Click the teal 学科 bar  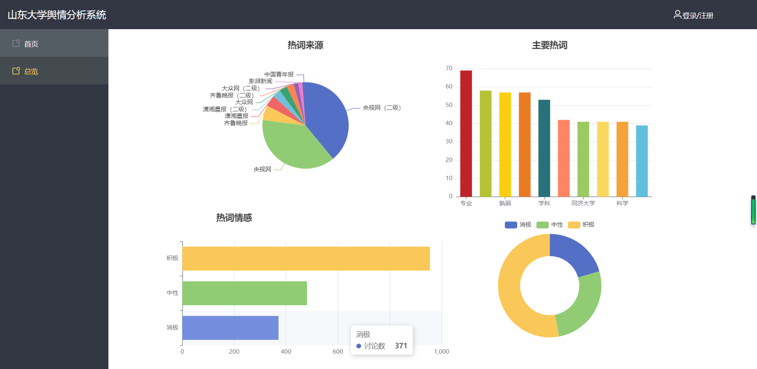tap(544, 148)
